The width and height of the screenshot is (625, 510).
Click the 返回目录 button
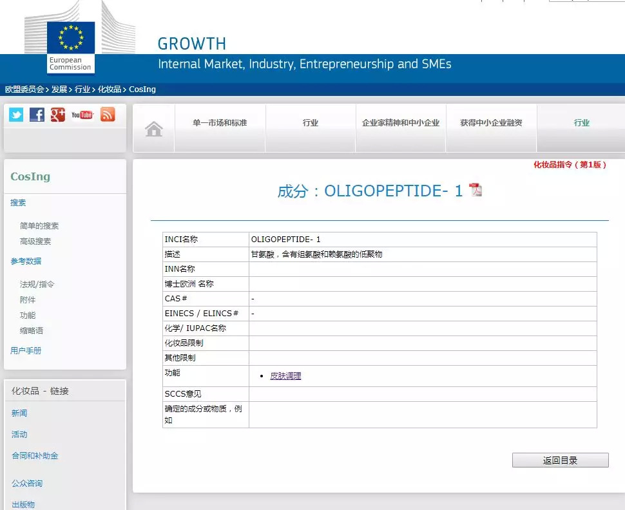pyautogui.click(x=560, y=460)
